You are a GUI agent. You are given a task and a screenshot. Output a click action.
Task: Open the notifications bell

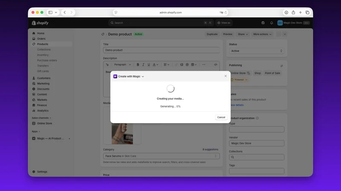[272, 23]
